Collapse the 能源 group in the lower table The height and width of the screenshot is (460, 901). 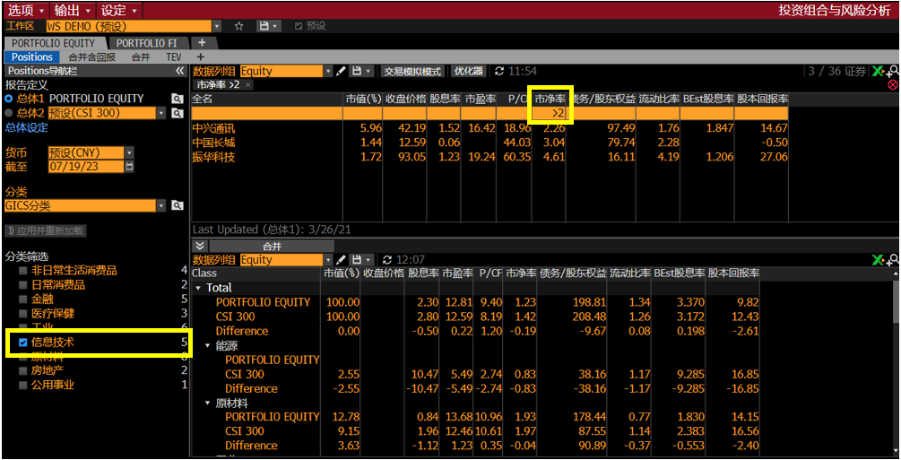coord(209,345)
